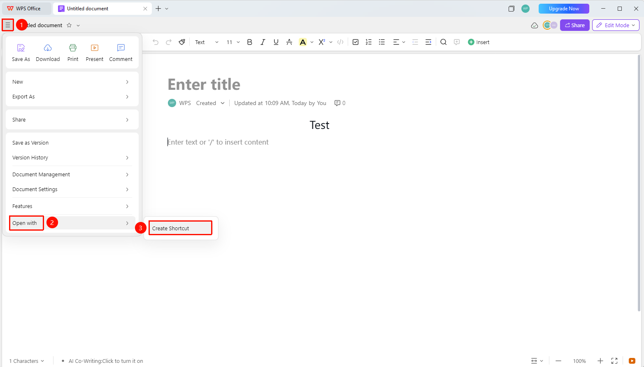Open the New submenu
The image size is (644, 367).
coord(72,82)
